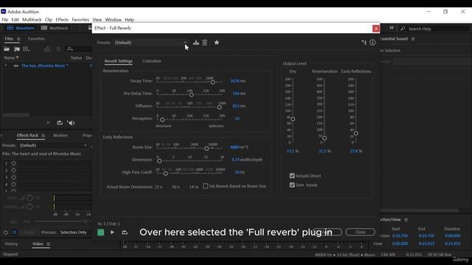This screenshot has height=265, width=472.
Task: Open Multitrack menu
Action: click(x=32, y=20)
